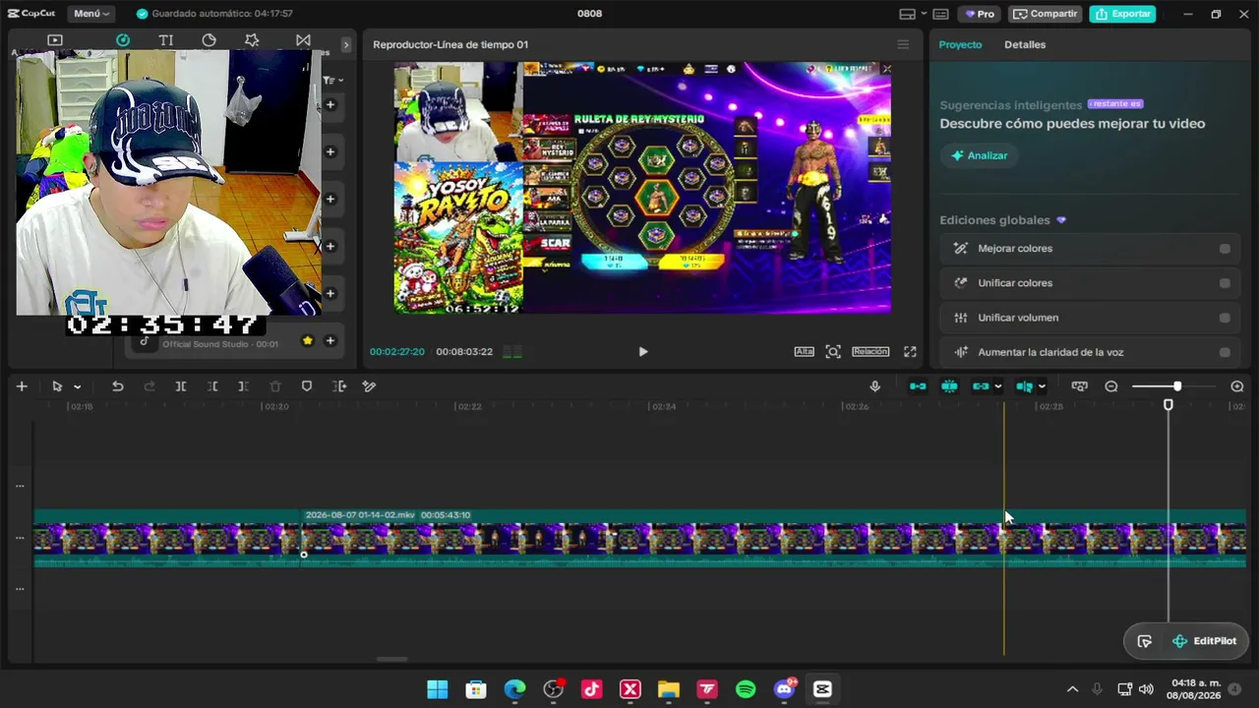Toggle the star favorite on Official Sound Studio
1259x708 pixels.
click(x=308, y=340)
